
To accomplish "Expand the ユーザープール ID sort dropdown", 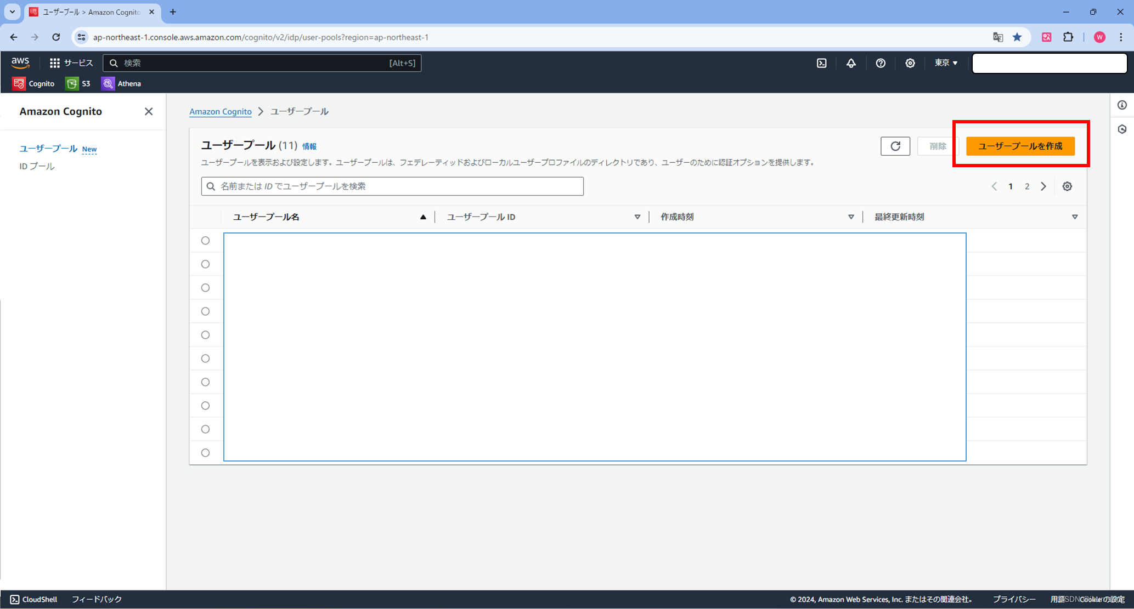I will tap(638, 217).
